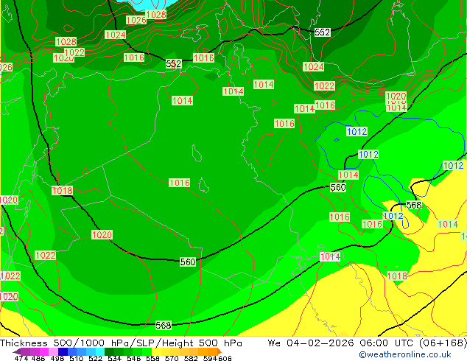Click the legend value '510'
Viewport: 467px width, 361px height.
point(77,358)
